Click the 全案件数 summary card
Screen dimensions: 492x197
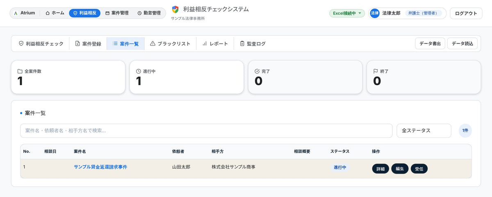click(x=68, y=77)
